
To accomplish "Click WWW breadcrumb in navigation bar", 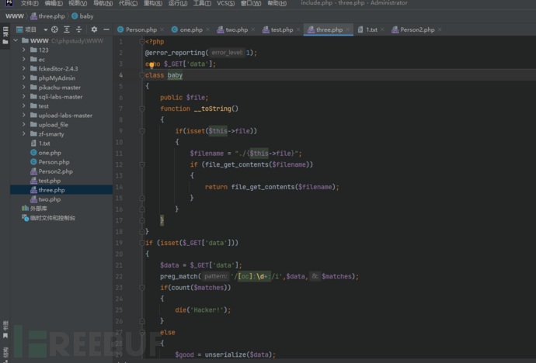I will point(15,16).
